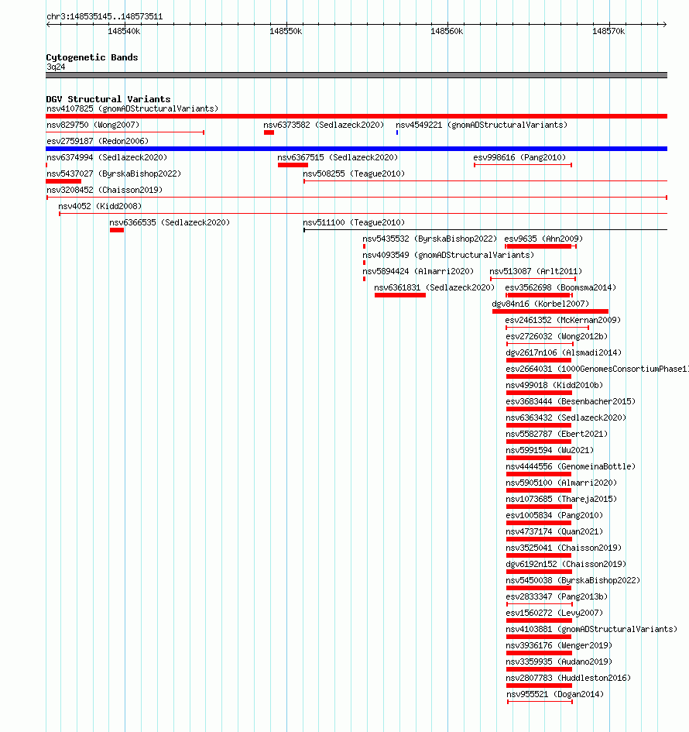Viewport: 689px width, 732px height.
Task: Select esv2833347 (Pang2013b) variant
Action: coord(557,597)
